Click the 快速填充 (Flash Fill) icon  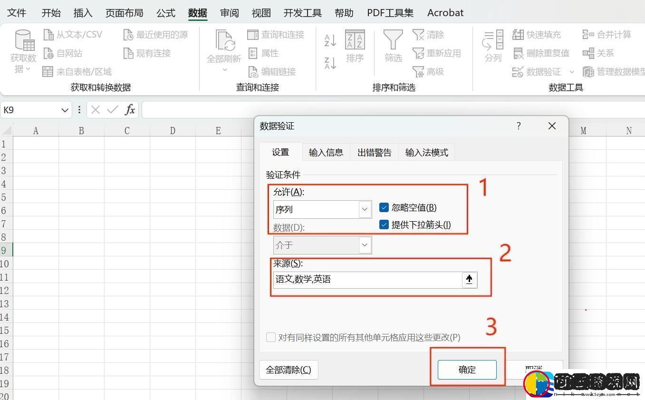pos(518,35)
